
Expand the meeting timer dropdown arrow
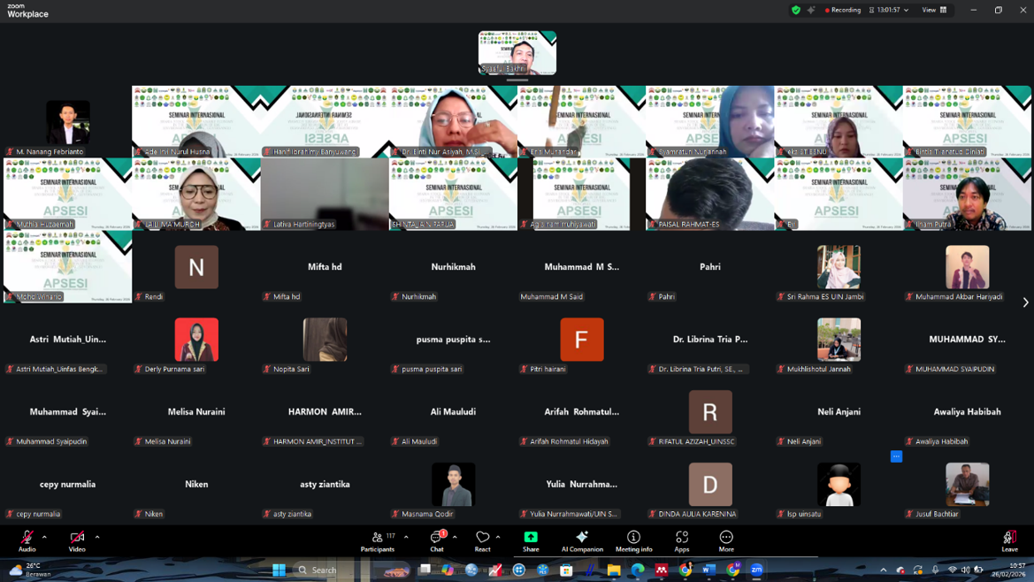click(907, 11)
